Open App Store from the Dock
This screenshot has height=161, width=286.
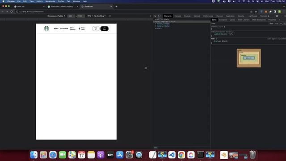click(x=120, y=155)
